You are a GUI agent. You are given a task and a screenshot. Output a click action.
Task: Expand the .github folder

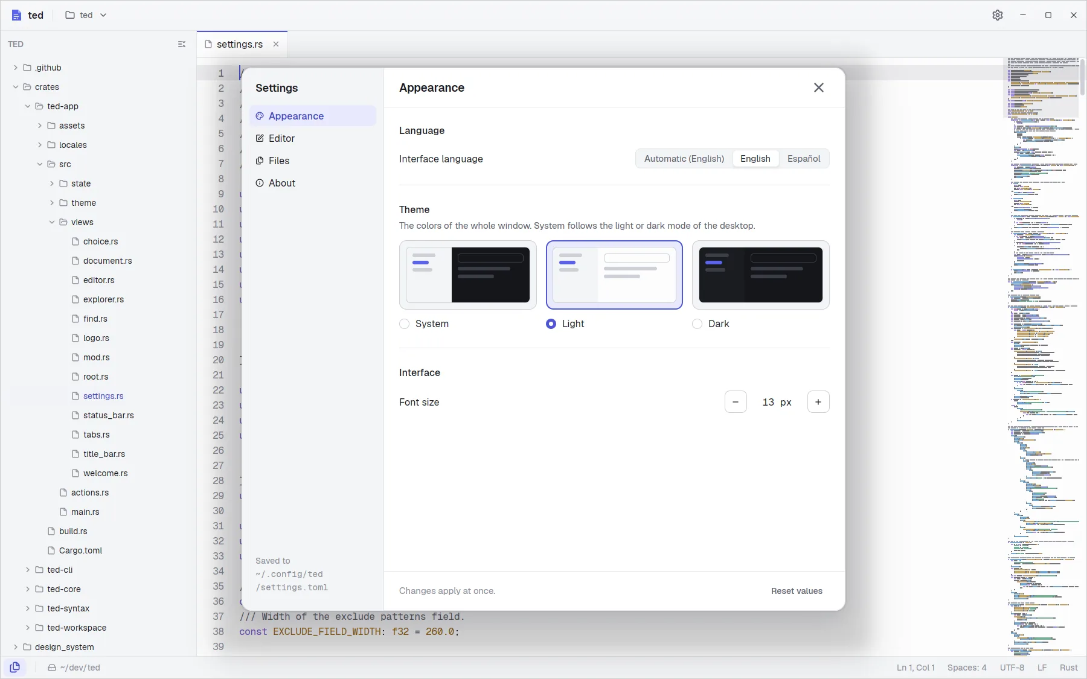[x=16, y=68]
